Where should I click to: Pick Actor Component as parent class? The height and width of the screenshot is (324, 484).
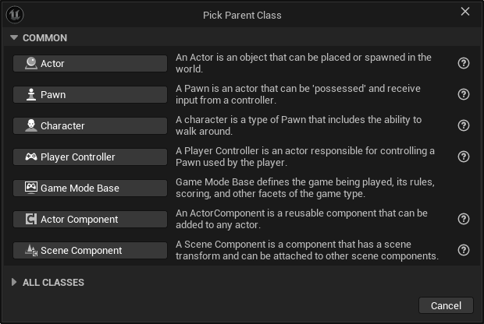[x=90, y=219]
